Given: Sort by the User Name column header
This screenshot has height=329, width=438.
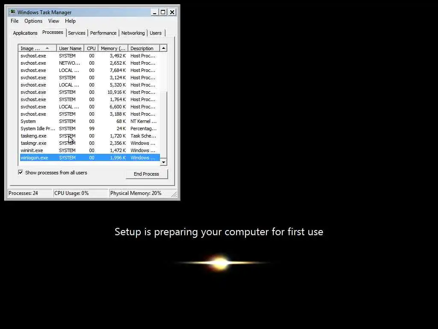Looking at the screenshot, I should point(70,48).
